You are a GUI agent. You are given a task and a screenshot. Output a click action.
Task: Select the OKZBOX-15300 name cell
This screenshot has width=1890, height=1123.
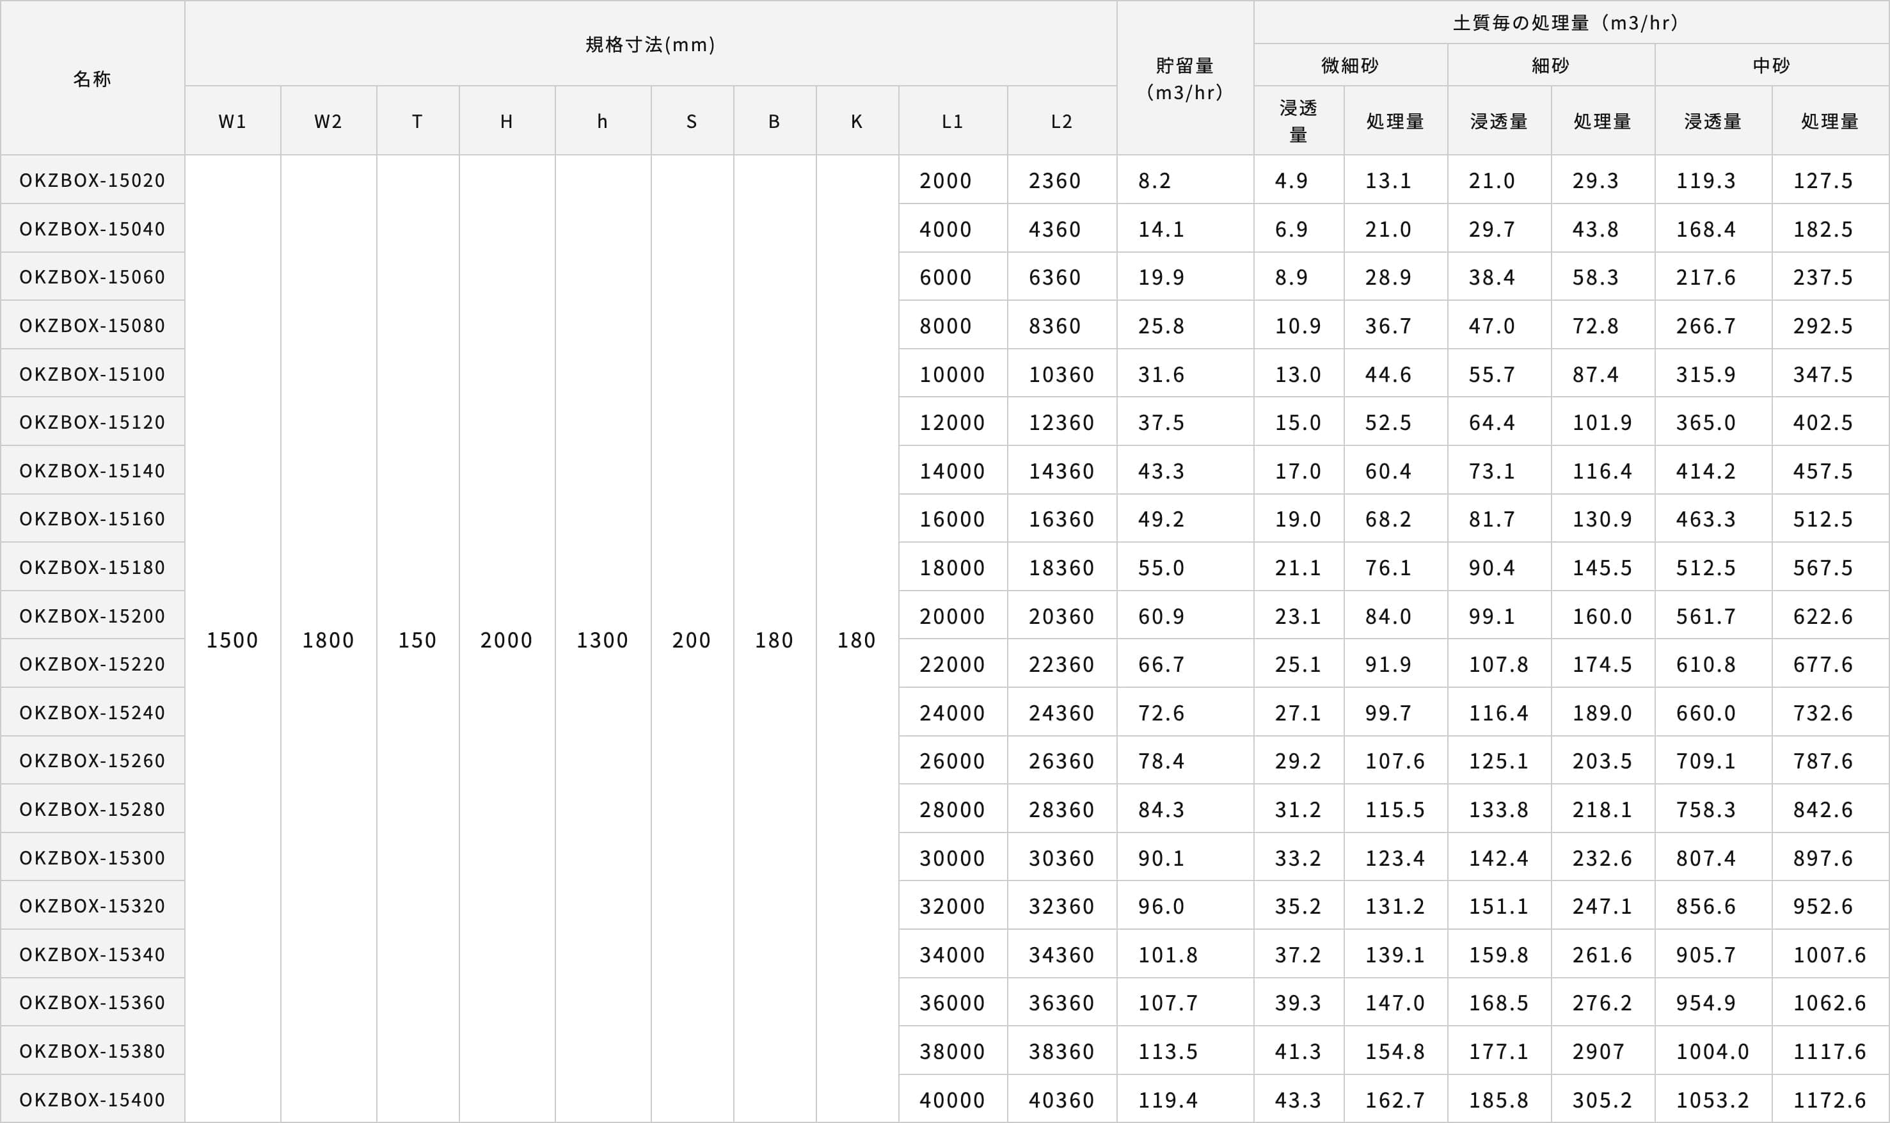92,857
